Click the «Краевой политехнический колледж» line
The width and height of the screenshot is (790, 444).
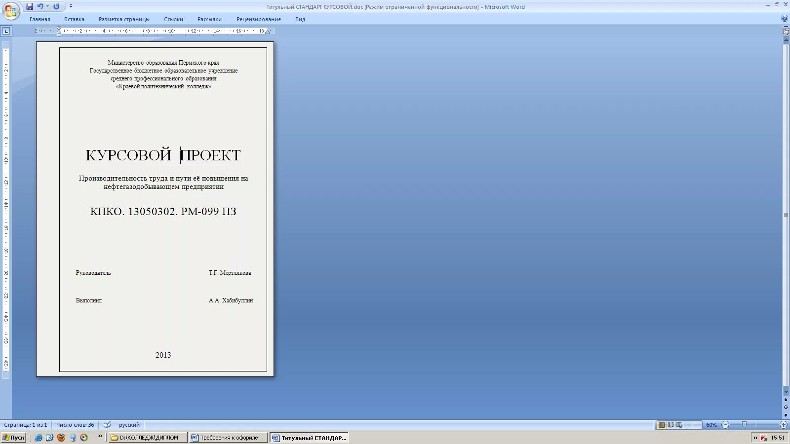[163, 86]
